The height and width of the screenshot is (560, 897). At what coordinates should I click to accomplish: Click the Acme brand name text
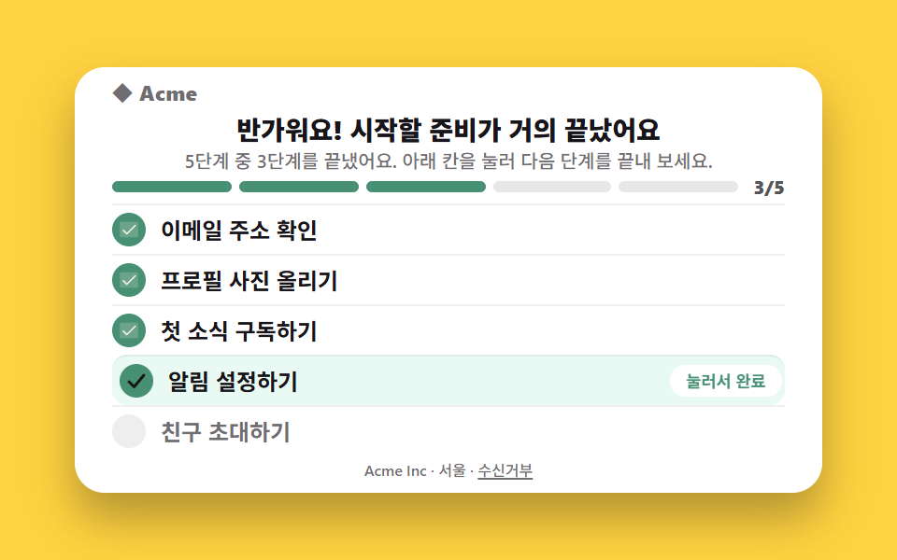168,93
